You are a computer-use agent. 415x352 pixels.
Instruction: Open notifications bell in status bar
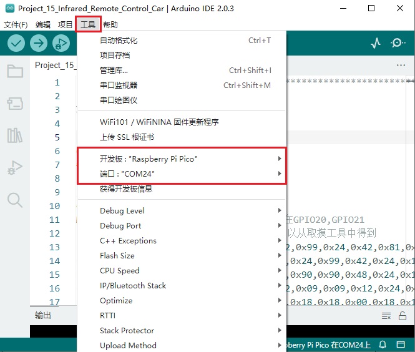383,345
